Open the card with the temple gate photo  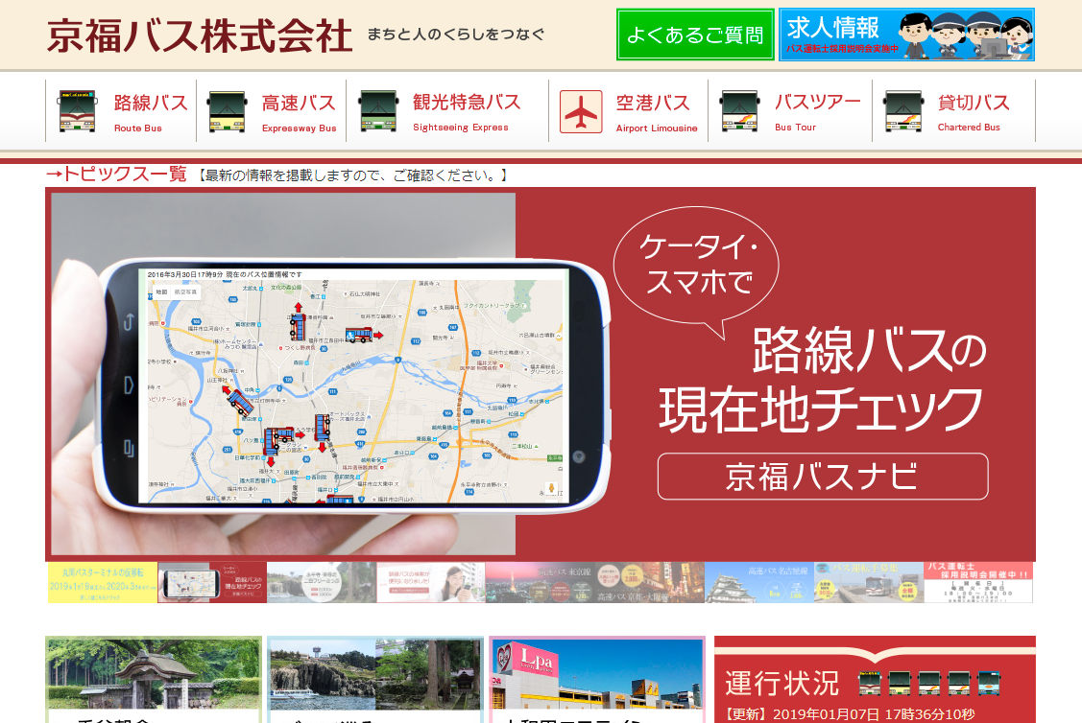[154, 680]
